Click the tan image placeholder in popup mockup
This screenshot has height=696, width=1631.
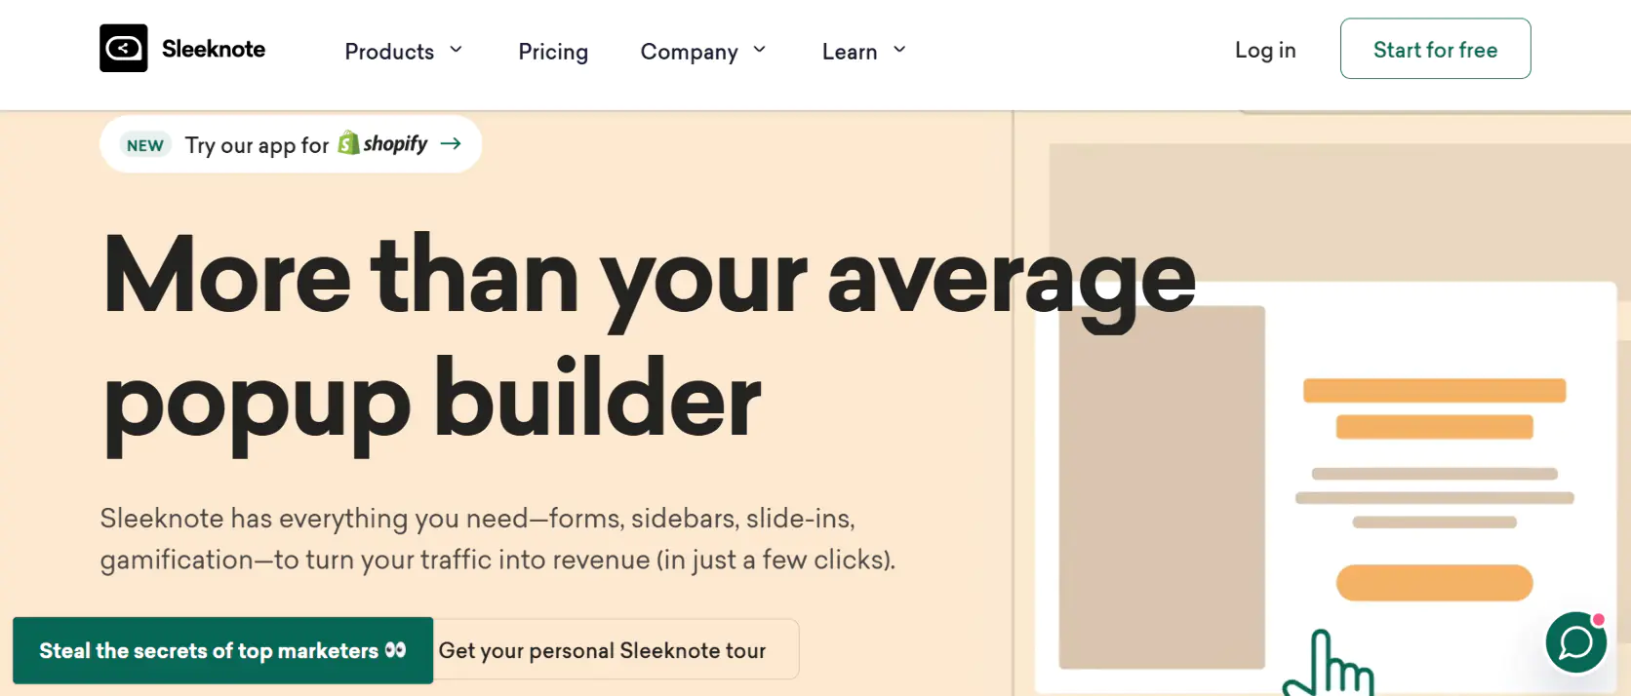[1162, 487]
